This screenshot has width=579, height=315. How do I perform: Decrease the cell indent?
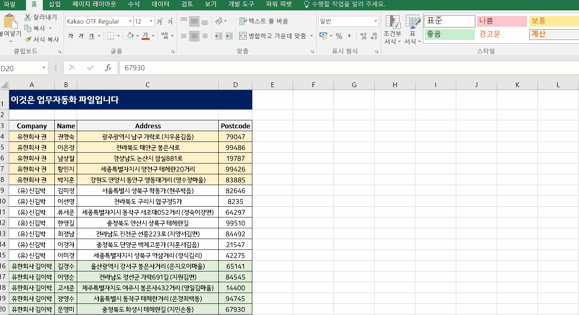coord(219,36)
